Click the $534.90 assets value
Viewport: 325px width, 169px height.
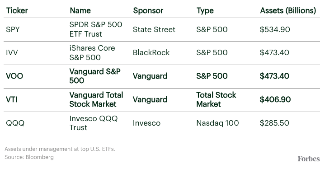point(275,29)
